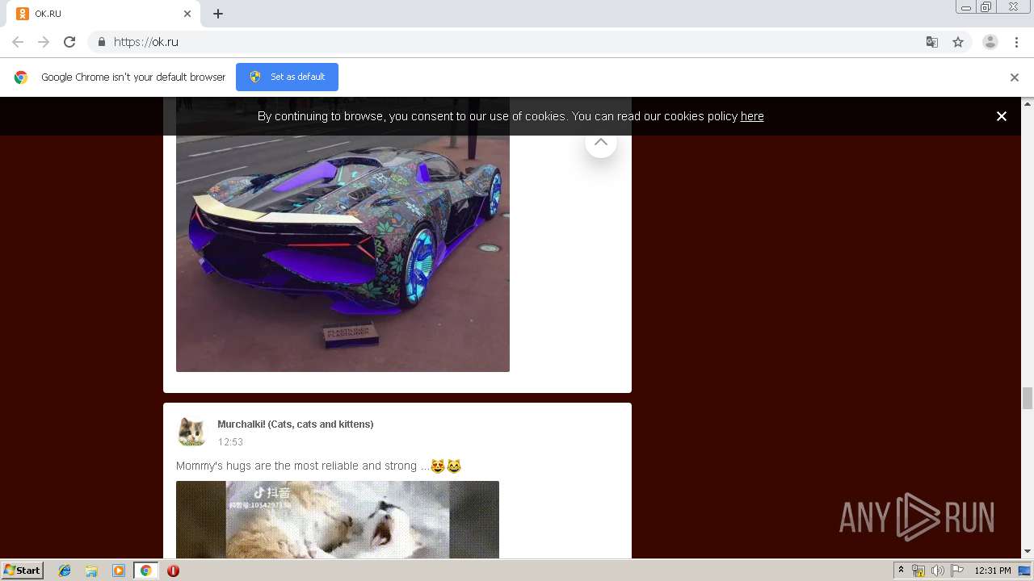Close the OK.RU tab

coord(187,14)
